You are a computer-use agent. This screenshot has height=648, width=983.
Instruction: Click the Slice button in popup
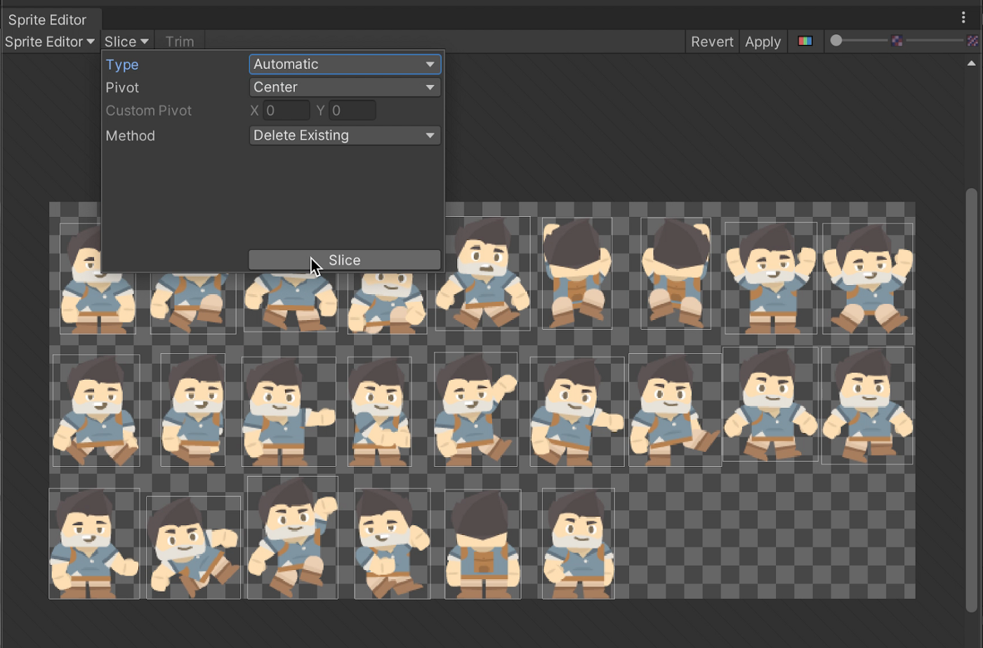pyautogui.click(x=345, y=260)
